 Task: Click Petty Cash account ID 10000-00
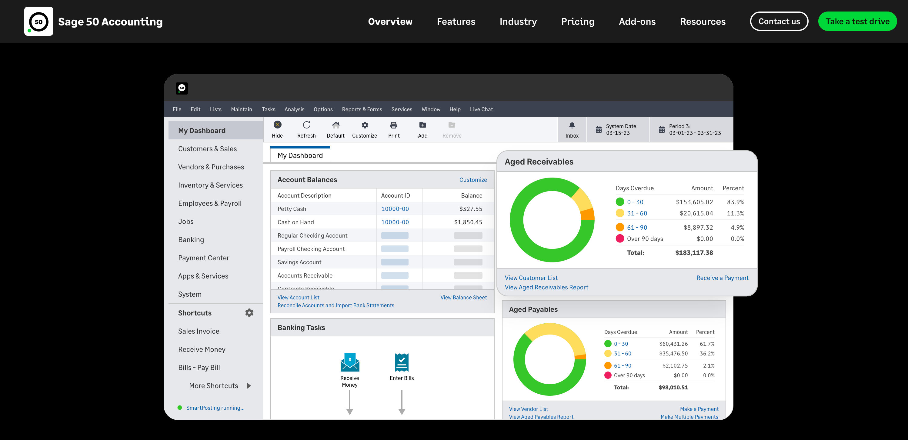click(x=395, y=209)
